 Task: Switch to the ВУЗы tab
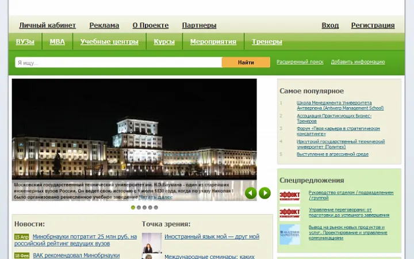click(x=25, y=41)
